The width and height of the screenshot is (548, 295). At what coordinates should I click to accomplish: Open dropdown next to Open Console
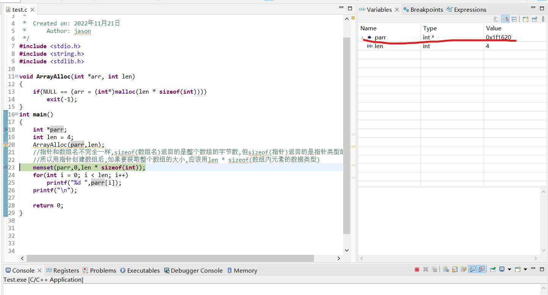(526, 269)
